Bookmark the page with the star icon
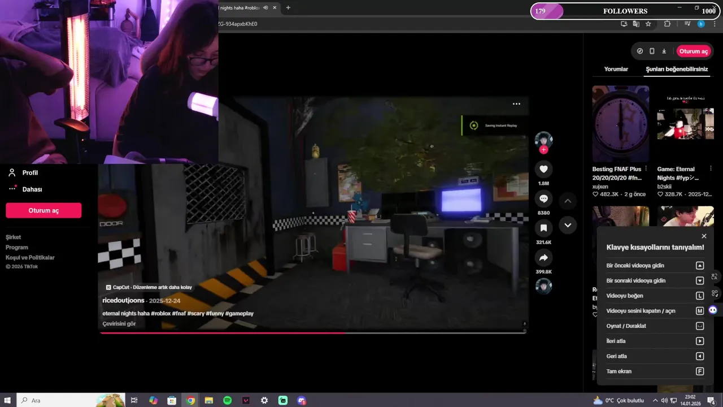Viewport: 723px width, 407px height. click(x=648, y=24)
